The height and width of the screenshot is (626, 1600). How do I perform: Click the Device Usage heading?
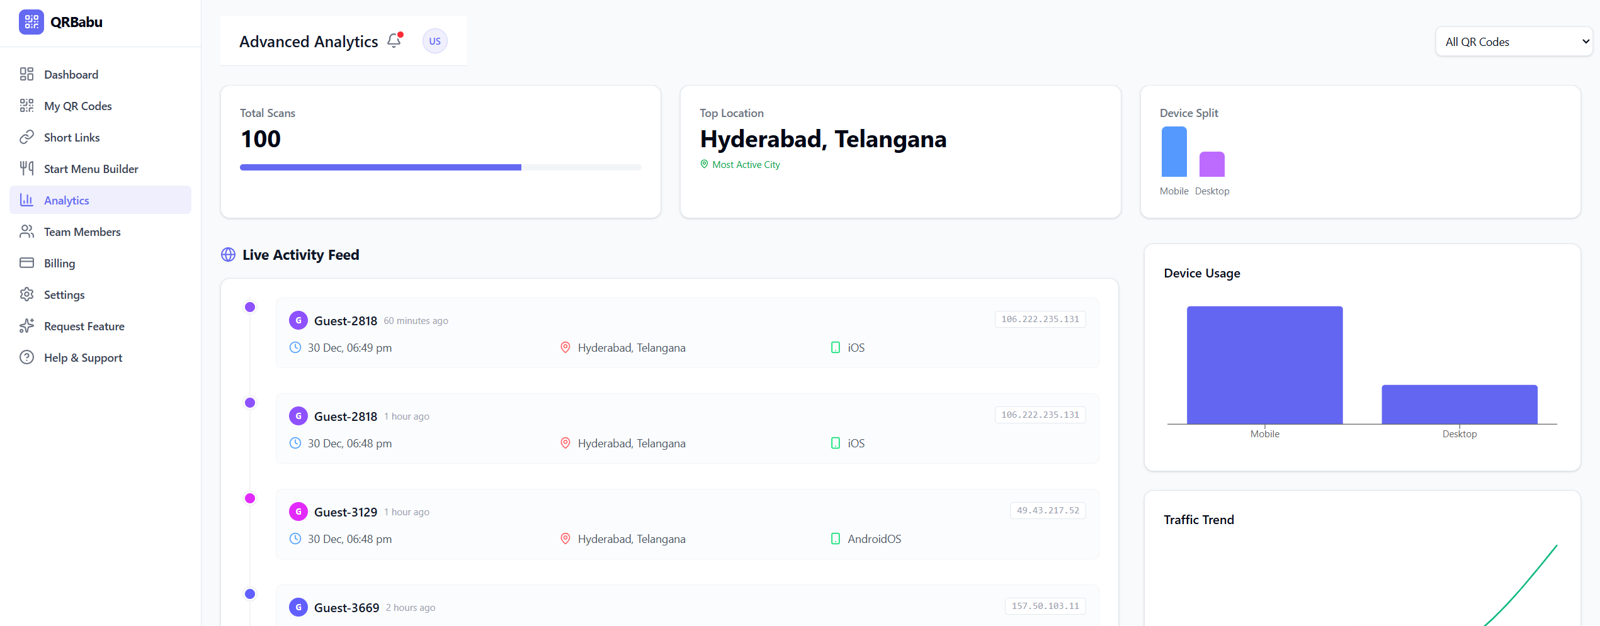[x=1202, y=273]
